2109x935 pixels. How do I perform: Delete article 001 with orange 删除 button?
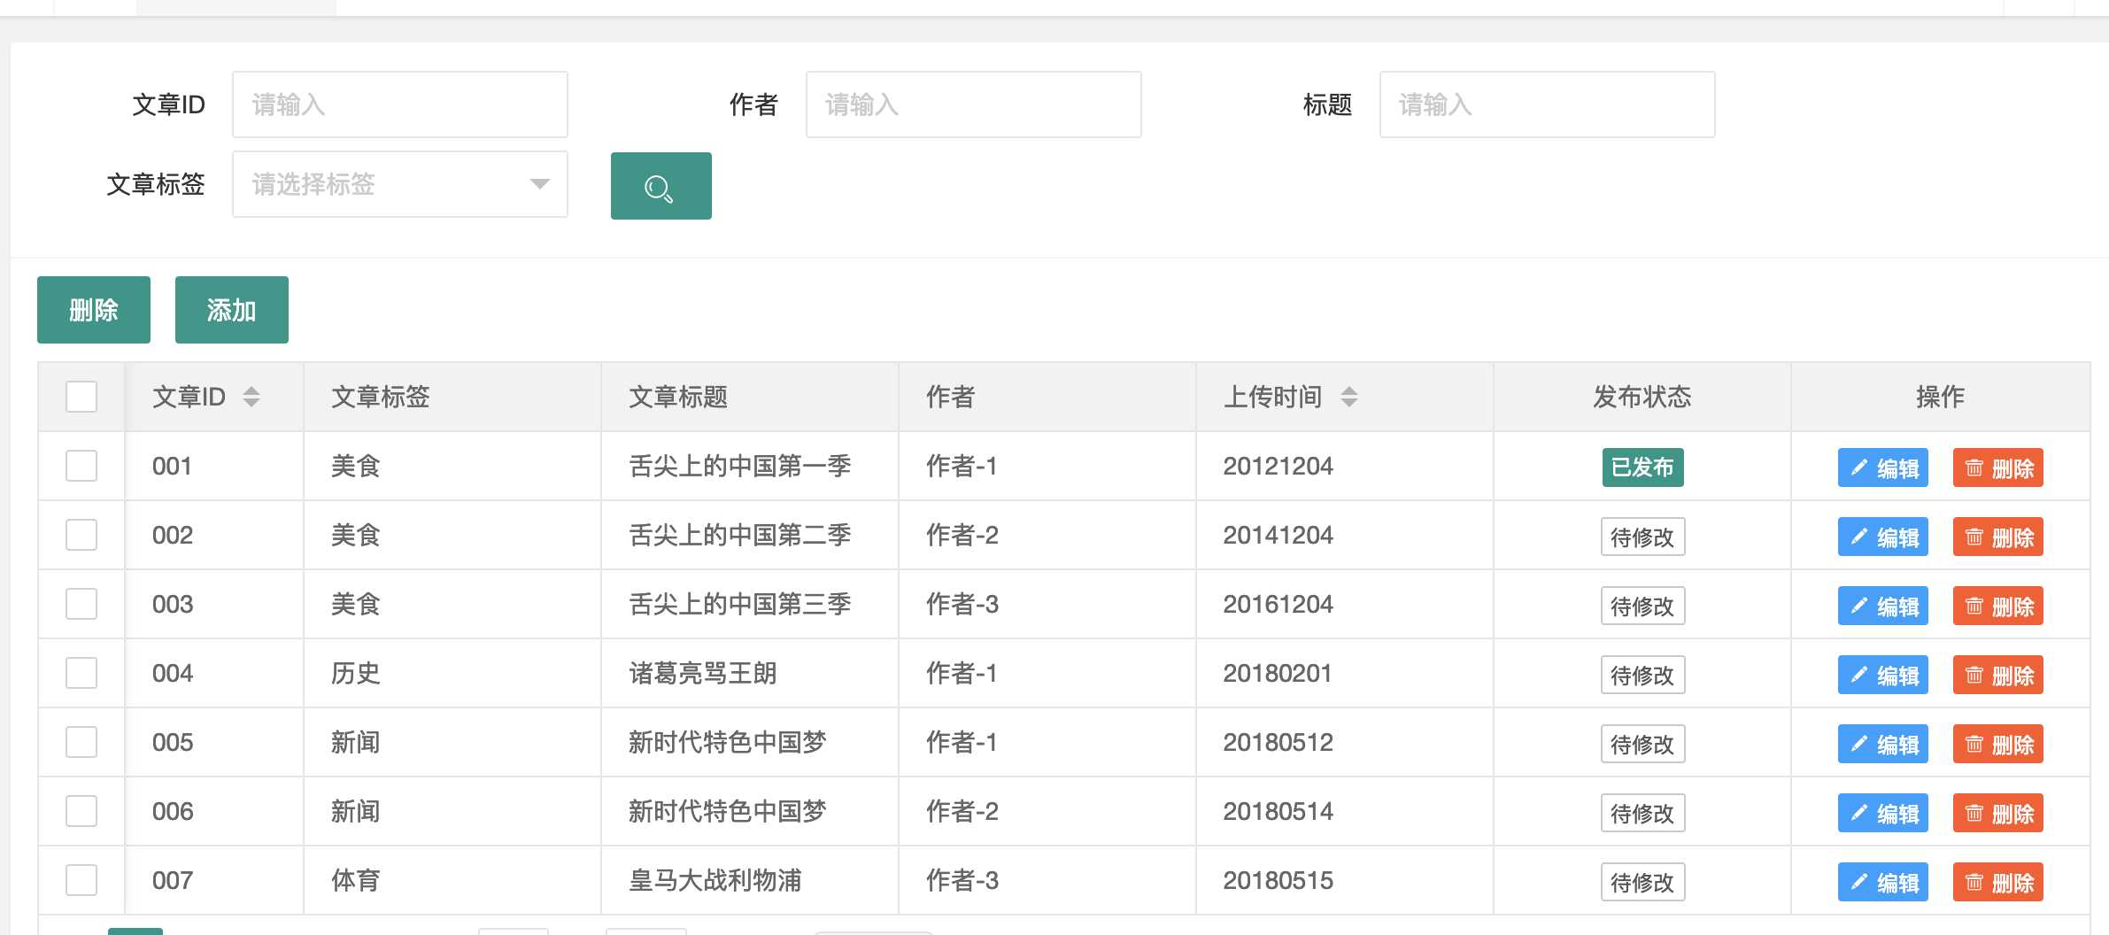tap(1998, 467)
